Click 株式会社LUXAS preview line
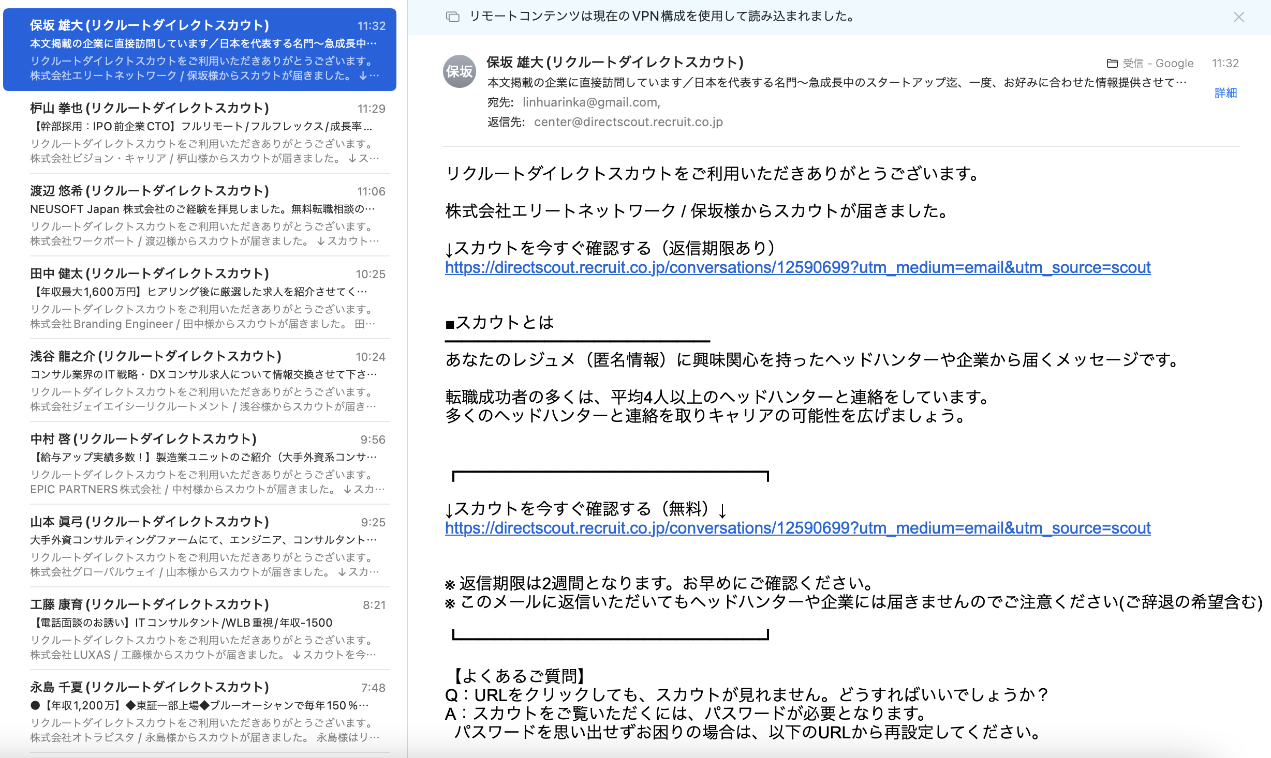The height and width of the screenshot is (758, 1271). coord(203,655)
